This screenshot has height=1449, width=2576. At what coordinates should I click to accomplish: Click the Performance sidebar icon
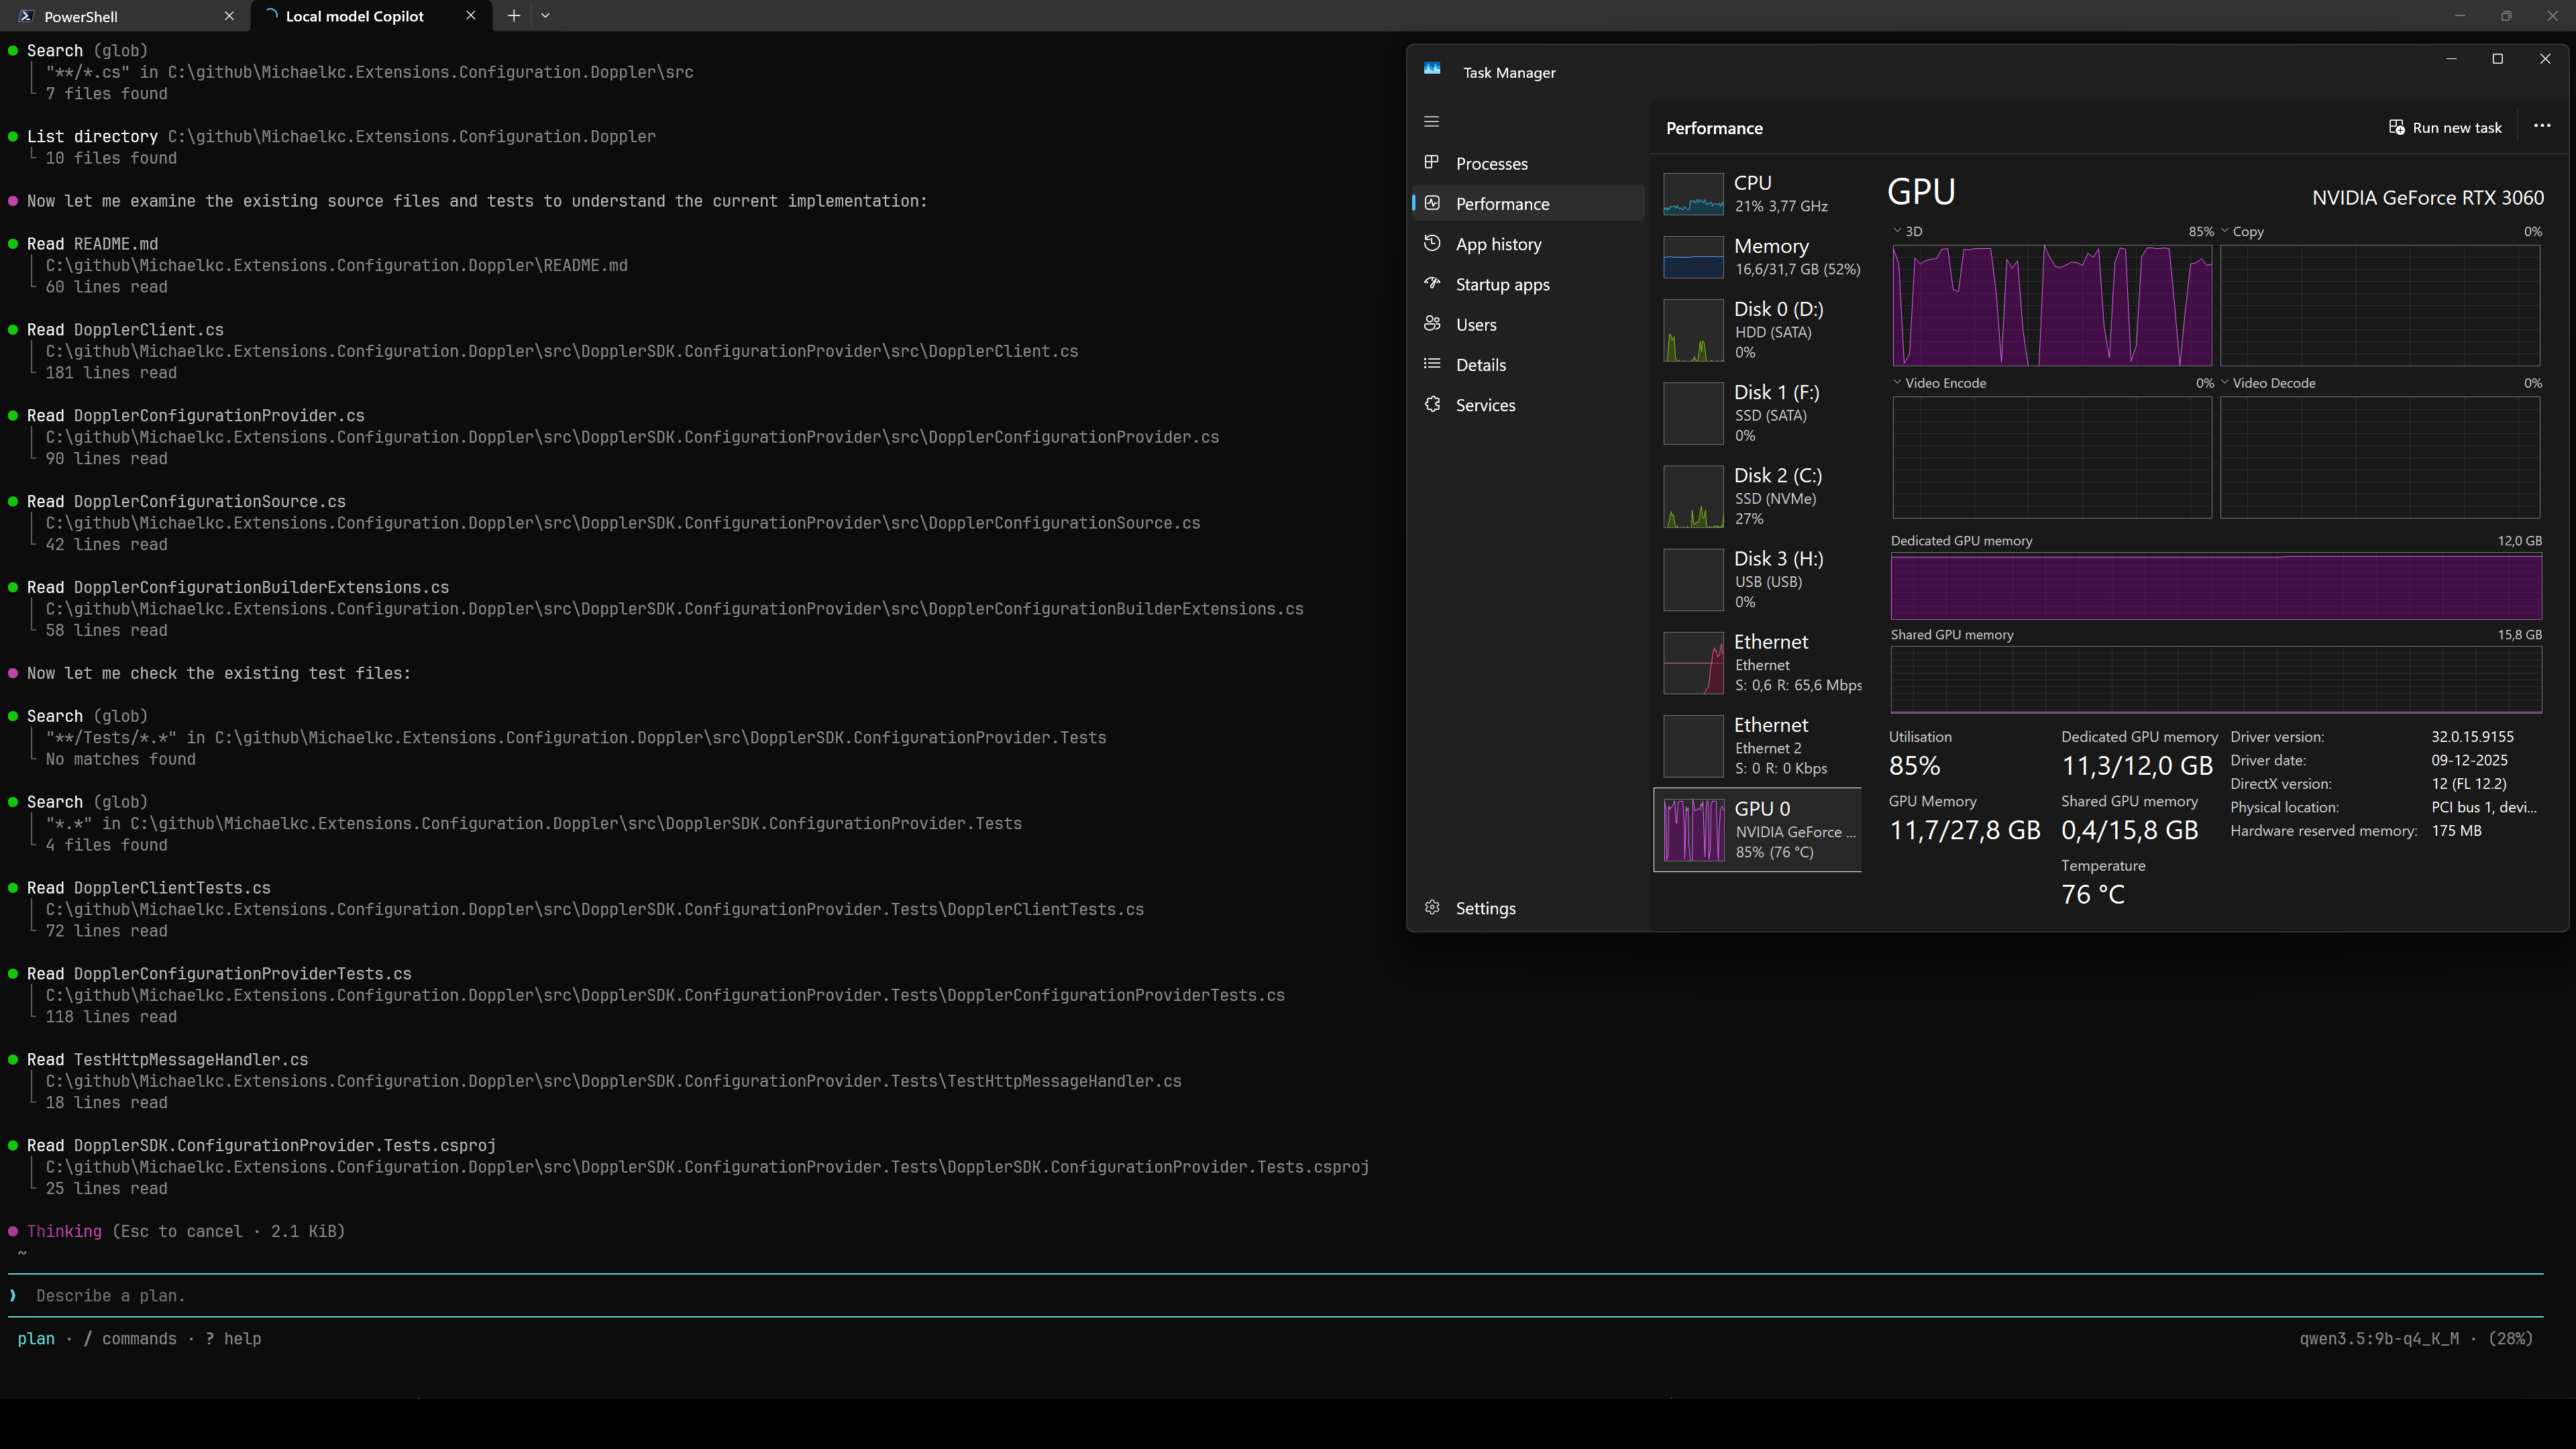pos(1432,203)
